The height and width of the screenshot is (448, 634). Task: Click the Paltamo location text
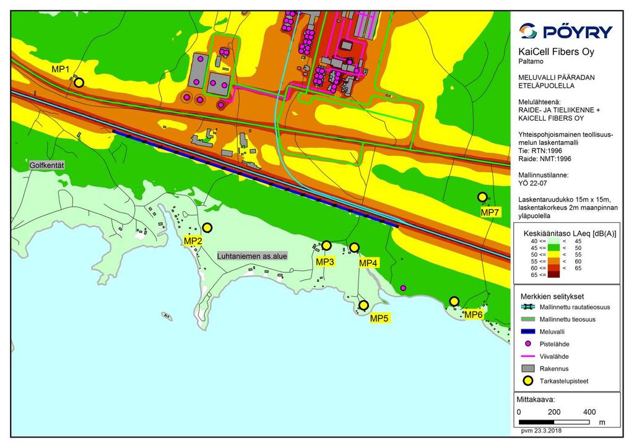tap(531, 62)
